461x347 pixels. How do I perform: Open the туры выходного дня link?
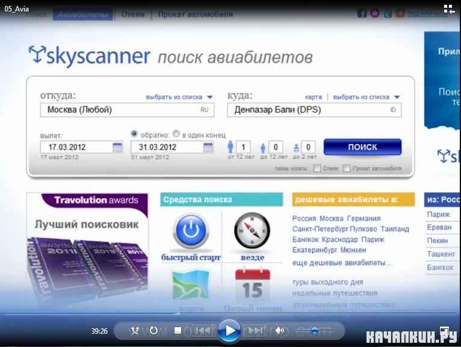[328, 282]
